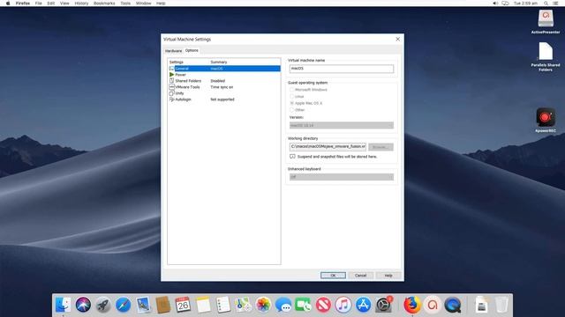Open the File menu
Image resolution: width=565 pixels, height=317 pixels.
coord(39,4)
